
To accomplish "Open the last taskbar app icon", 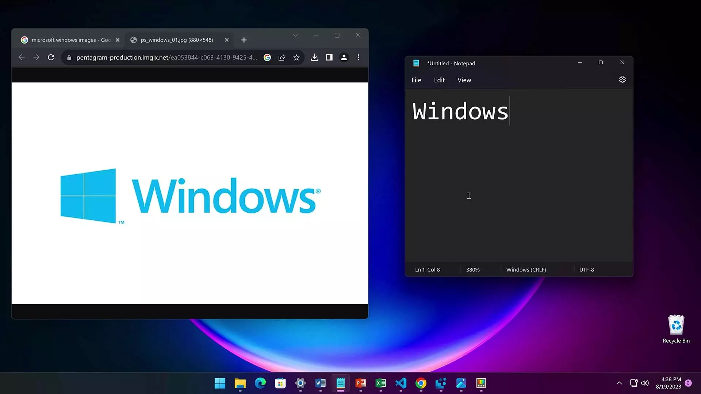I will 481,383.
